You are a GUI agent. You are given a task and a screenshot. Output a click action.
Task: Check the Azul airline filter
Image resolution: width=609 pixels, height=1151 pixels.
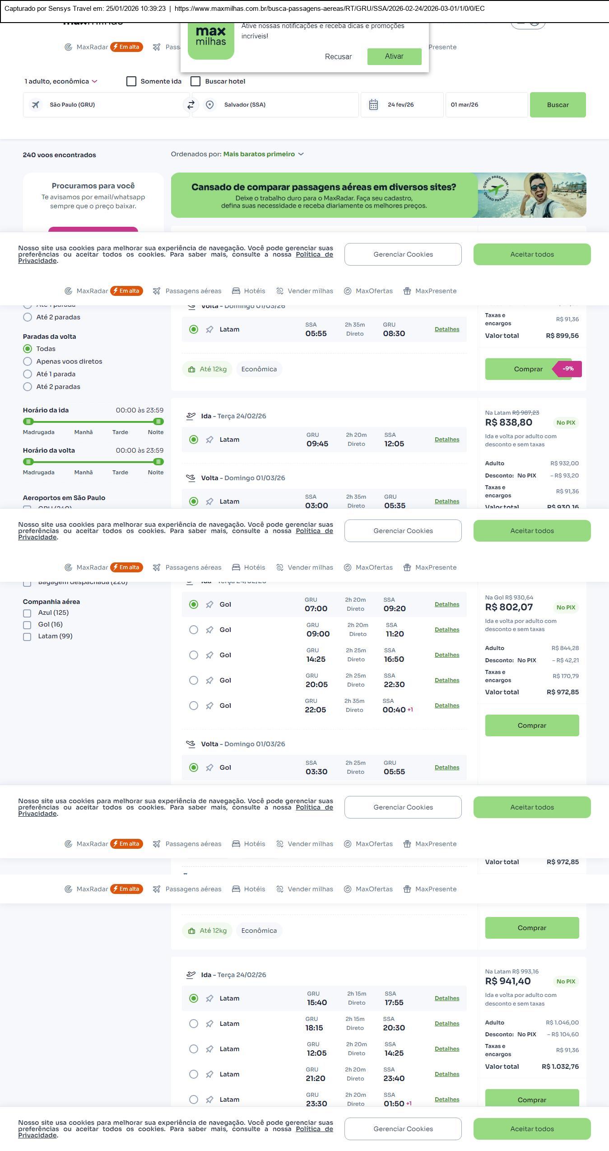27,613
